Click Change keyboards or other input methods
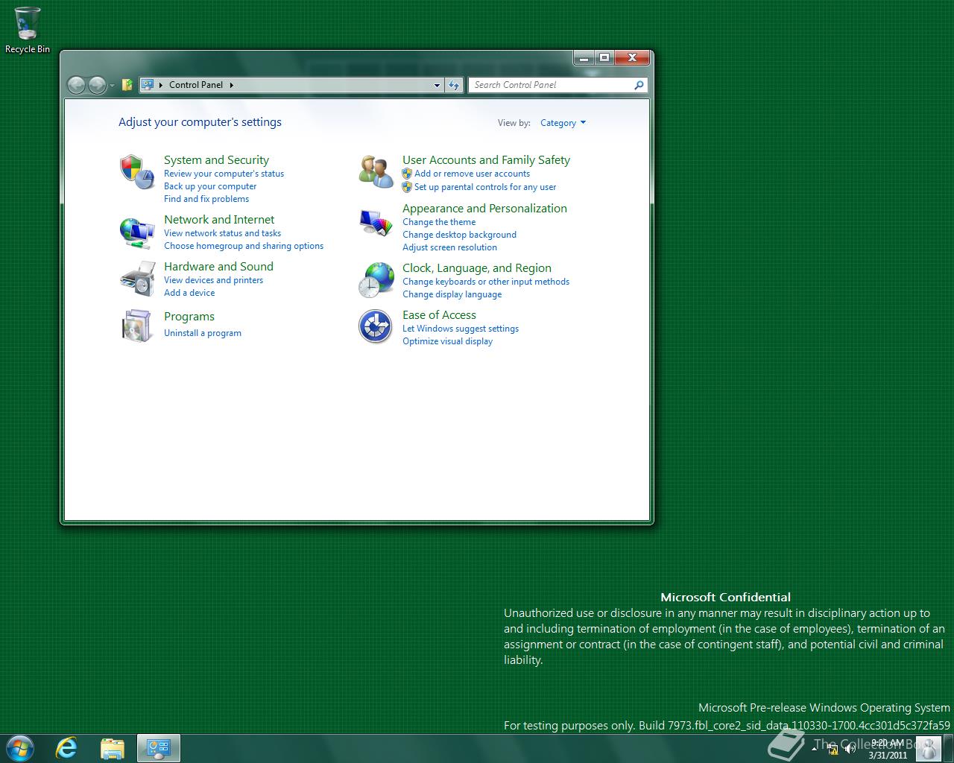This screenshot has width=954, height=763. (x=486, y=282)
